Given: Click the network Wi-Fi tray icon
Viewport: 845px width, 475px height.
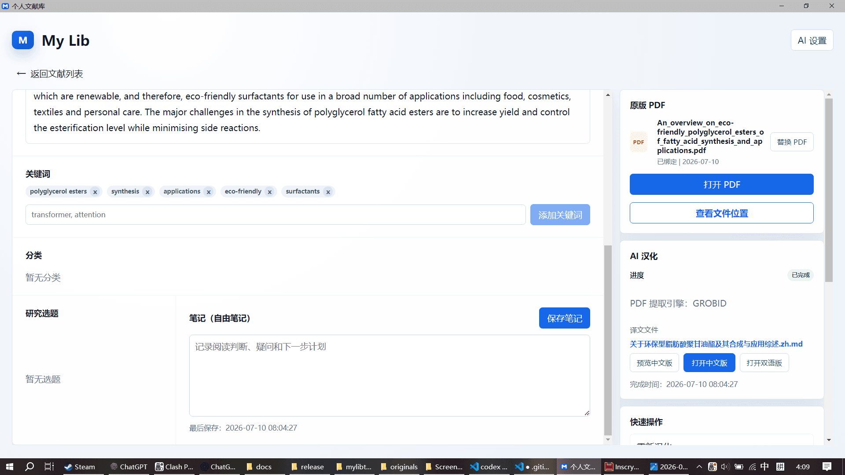Looking at the screenshot, I should [752, 467].
